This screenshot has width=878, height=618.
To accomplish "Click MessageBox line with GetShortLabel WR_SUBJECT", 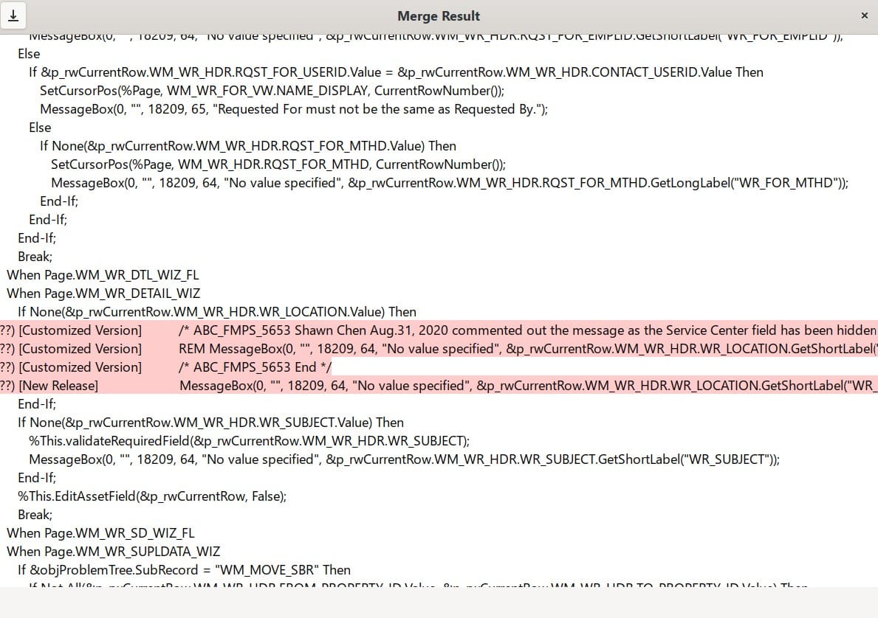I will (x=404, y=459).
